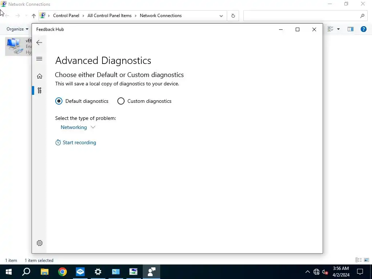Open the Action Center notifications

(360, 272)
